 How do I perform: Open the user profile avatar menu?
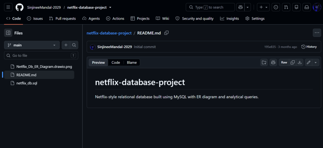point(317,7)
